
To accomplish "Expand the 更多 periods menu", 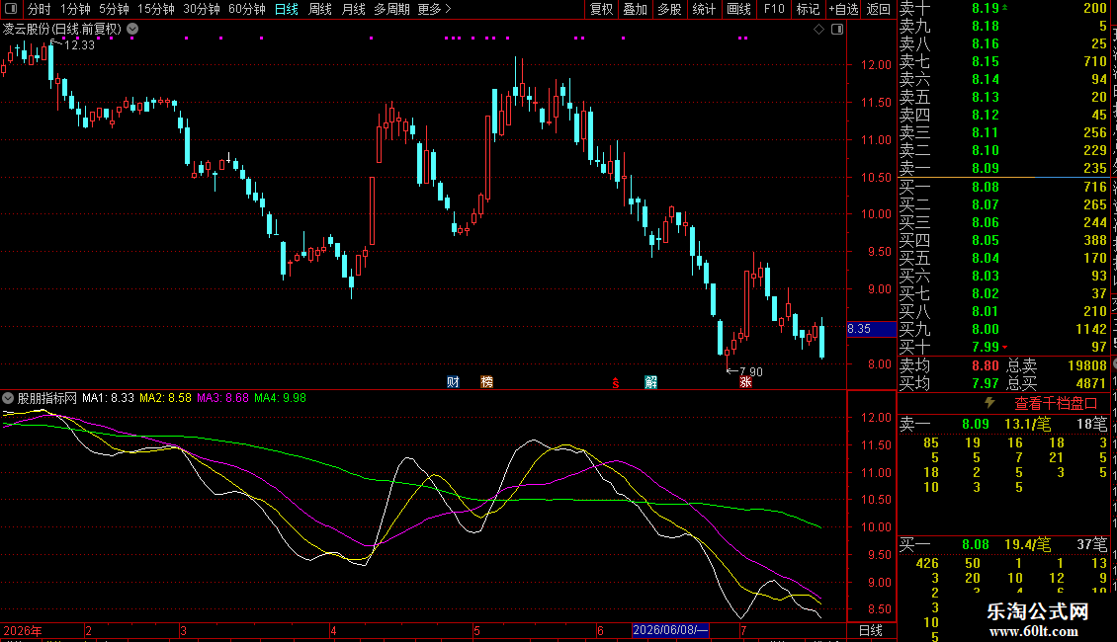I will [x=434, y=9].
